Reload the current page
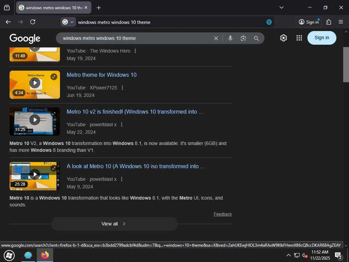This screenshot has width=349, height=262. tap(33, 22)
